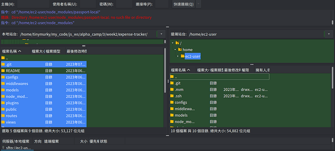Image resolution: width=335 pixels, height=151 pixels.
Task: Click the local public folder icon
Action: click(x=3, y=109)
